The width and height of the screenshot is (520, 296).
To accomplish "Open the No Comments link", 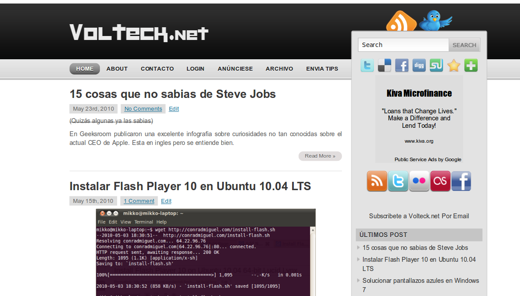I will (x=143, y=109).
